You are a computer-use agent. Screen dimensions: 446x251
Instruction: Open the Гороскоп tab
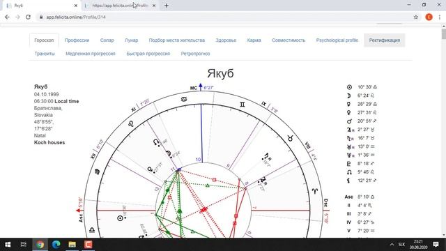tap(44, 40)
